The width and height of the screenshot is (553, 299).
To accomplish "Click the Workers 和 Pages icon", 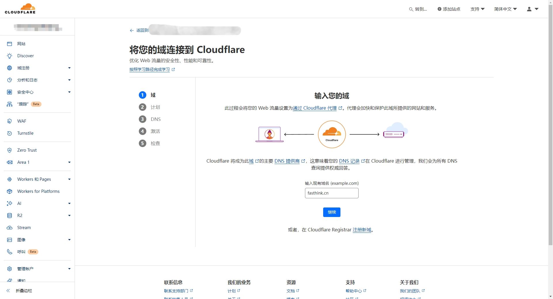I will click(x=10, y=179).
